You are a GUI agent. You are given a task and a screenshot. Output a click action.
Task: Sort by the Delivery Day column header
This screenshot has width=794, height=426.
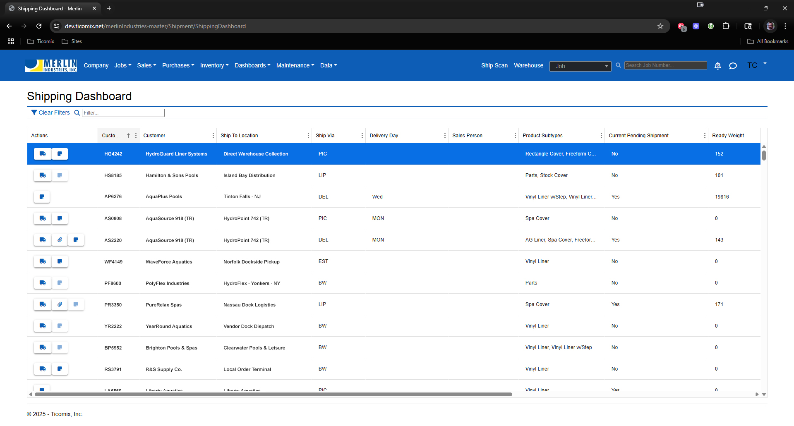click(384, 136)
